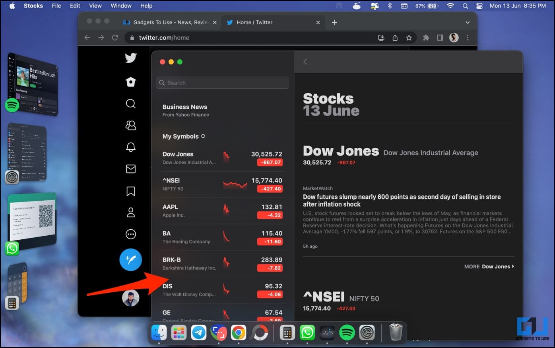The width and height of the screenshot is (555, 348).
Task: Open Chrome extensions puzzle icon
Action: coord(426,37)
